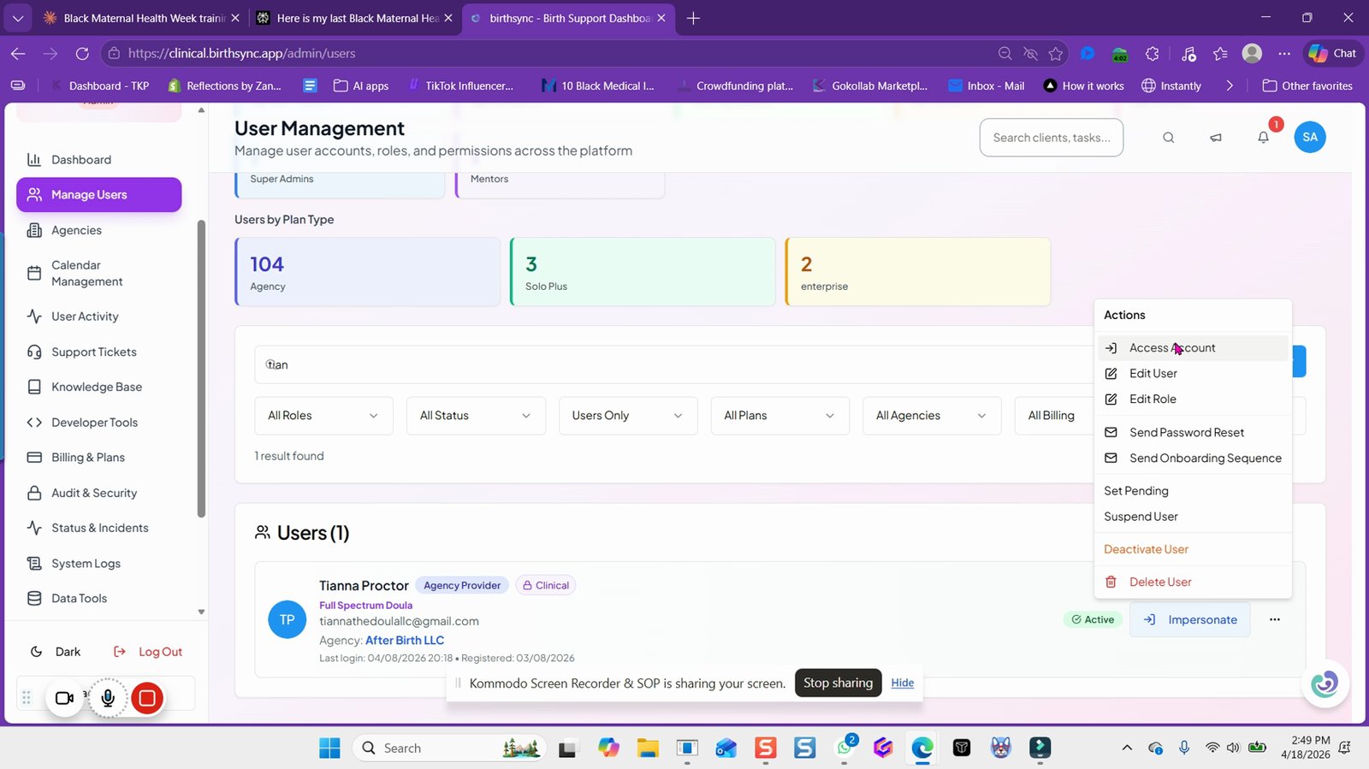Click the camera icon in recorder toolbar
The image size is (1369, 769).
(64, 698)
